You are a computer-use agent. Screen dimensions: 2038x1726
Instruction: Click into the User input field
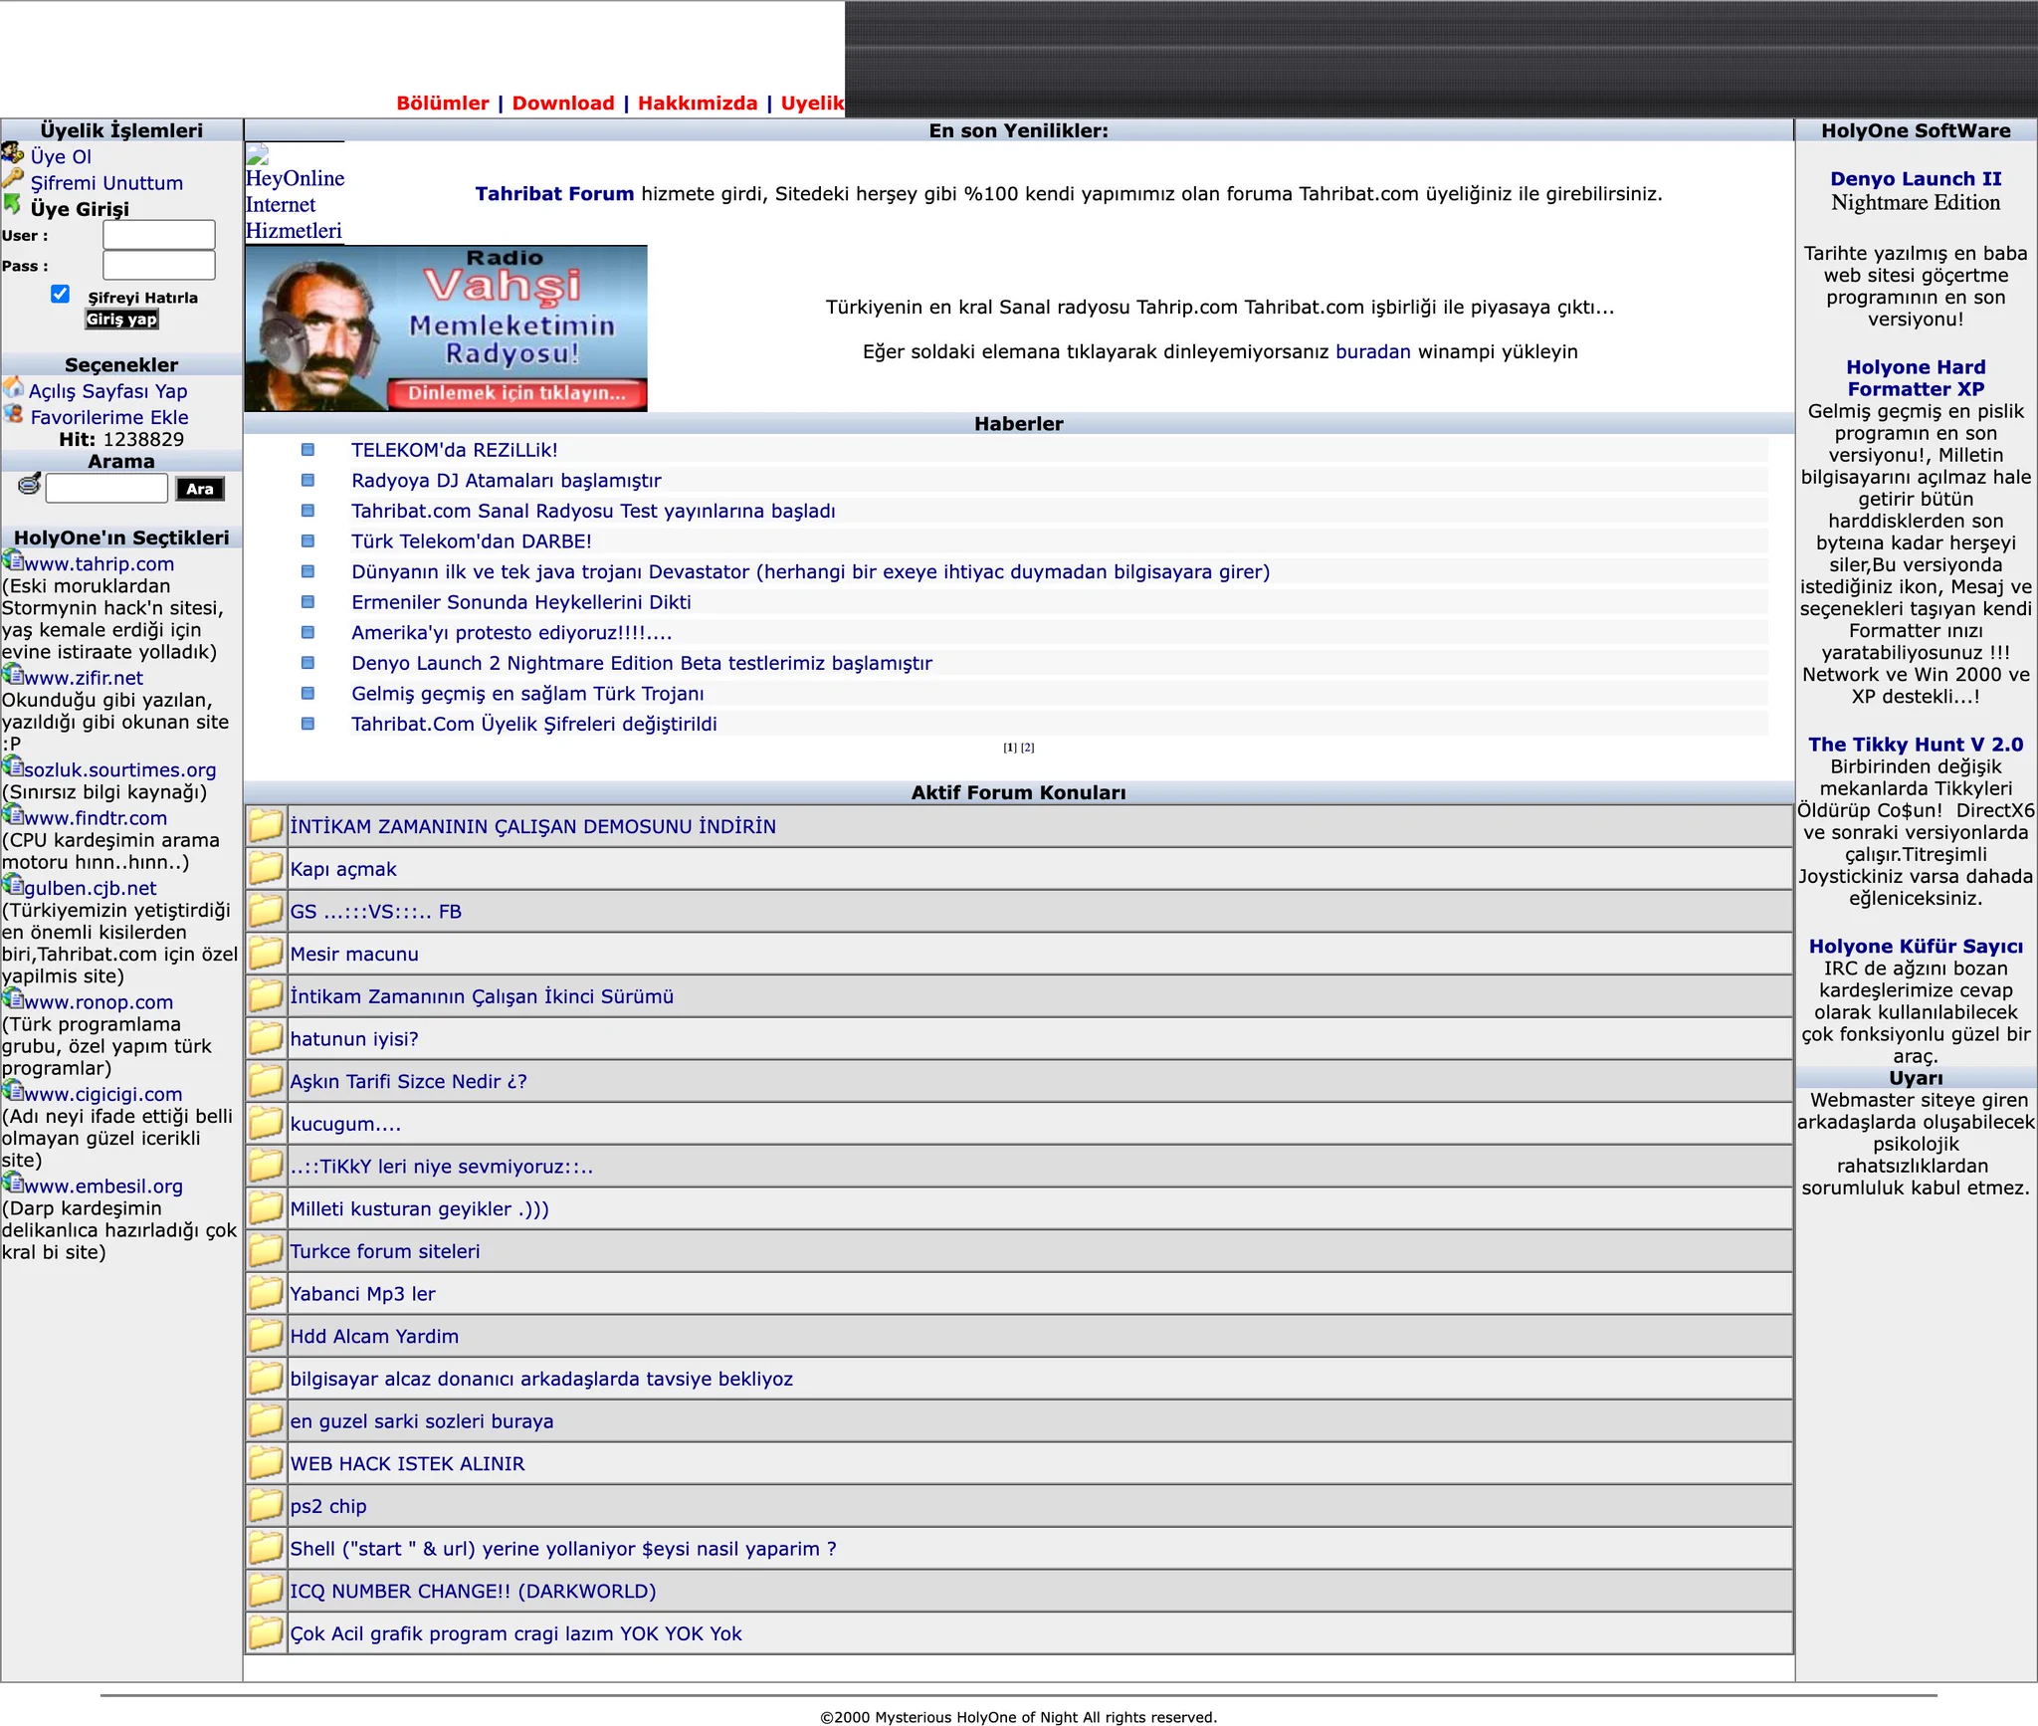coord(159,235)
